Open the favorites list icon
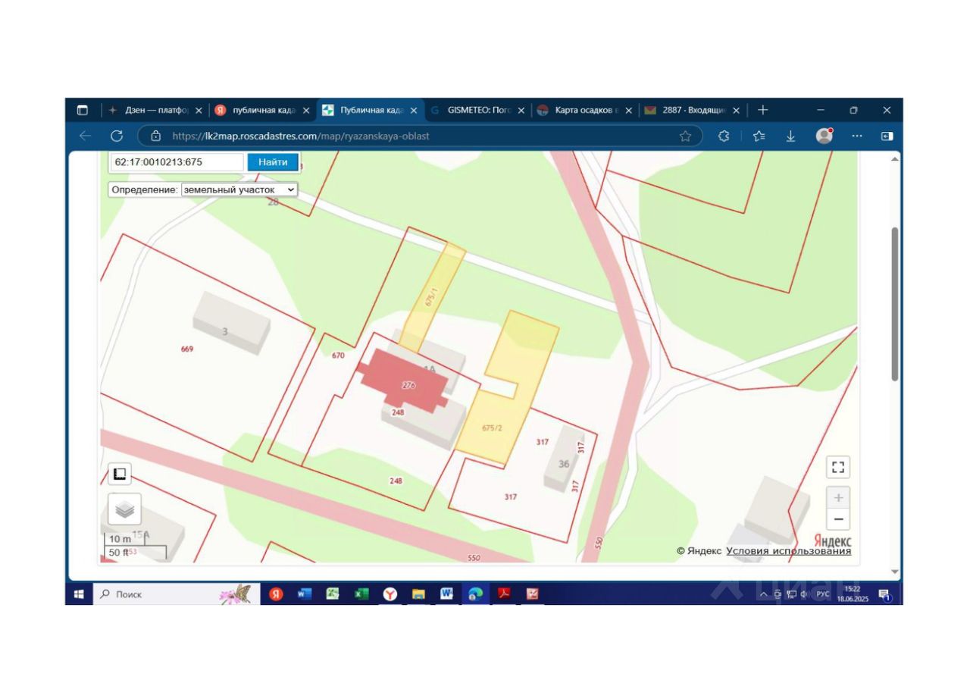 [759, 136]
